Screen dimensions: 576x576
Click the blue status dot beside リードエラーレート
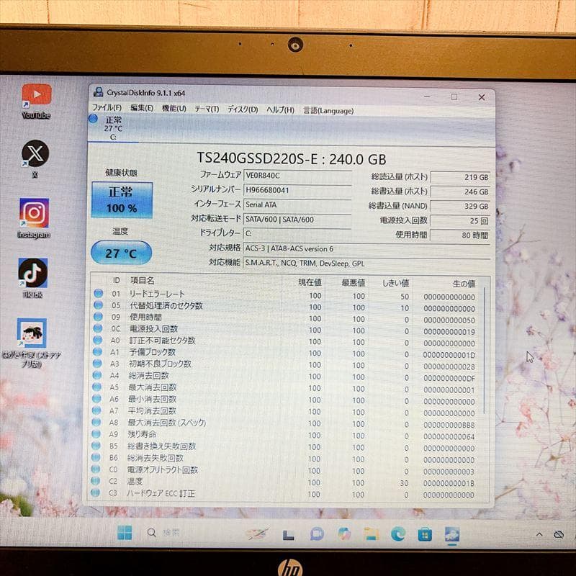coord(96,294)
